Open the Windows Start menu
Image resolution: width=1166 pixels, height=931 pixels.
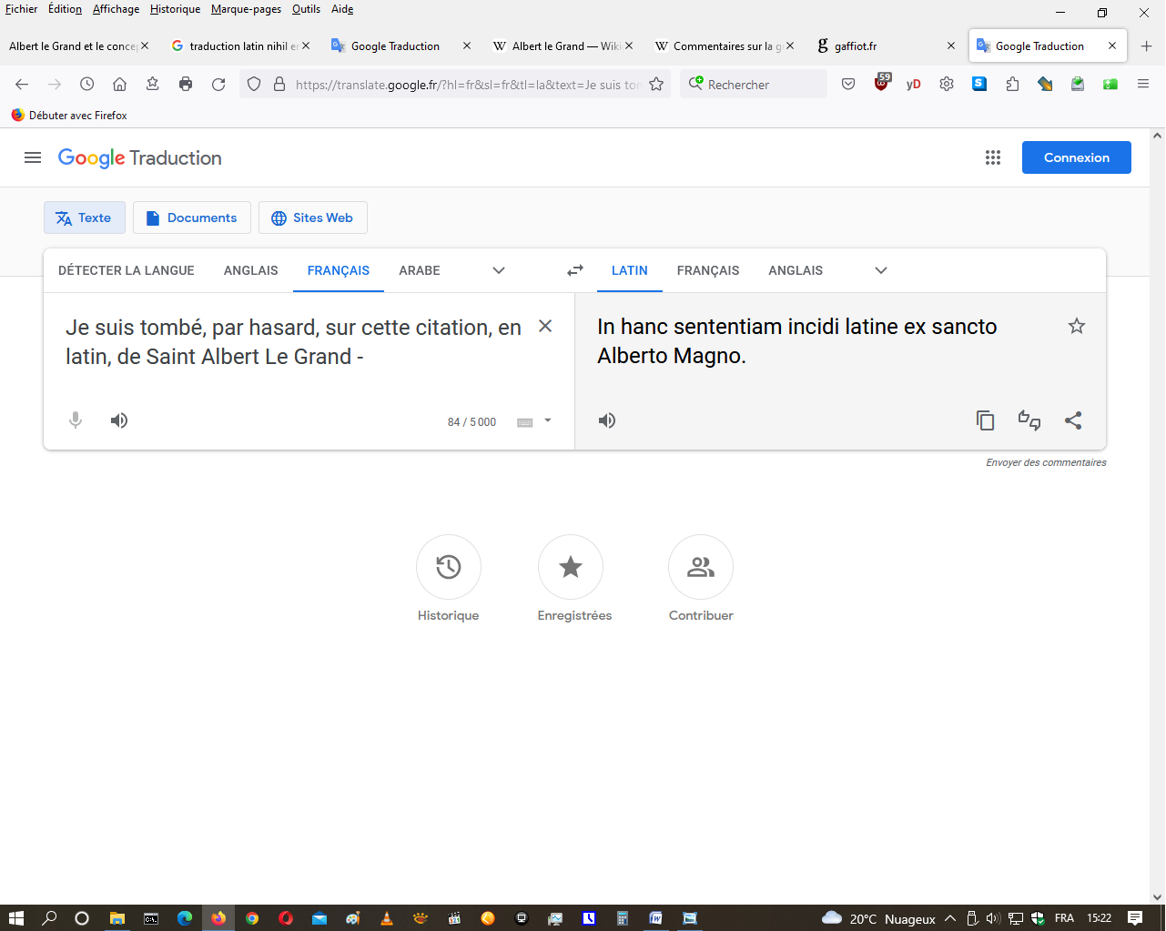(x=15, y=918)
